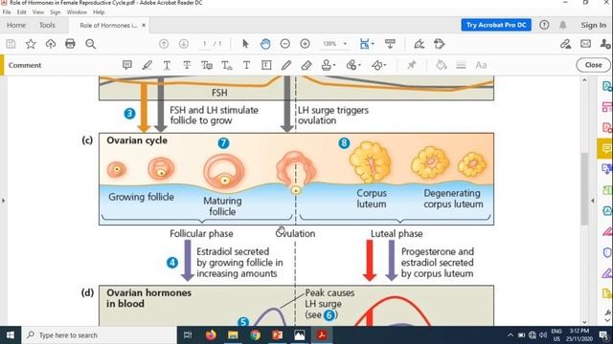The width and height of the screenshot is (613, 344).
Task: Switch to the Tools tab
Action: [47, 25]
